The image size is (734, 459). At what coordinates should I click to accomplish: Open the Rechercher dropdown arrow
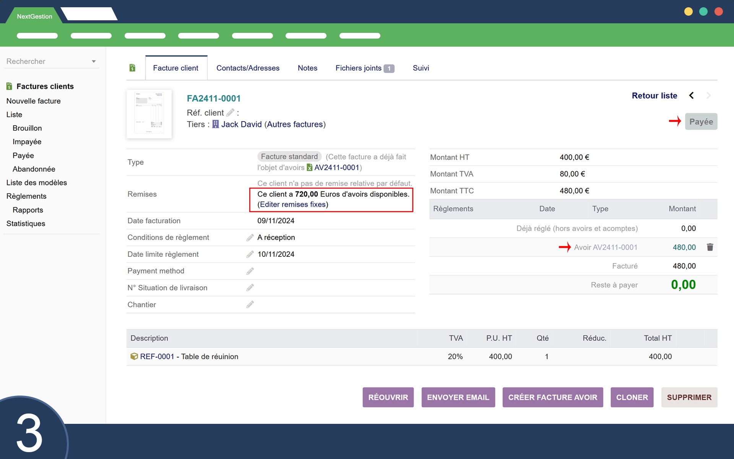click(94, 62)
